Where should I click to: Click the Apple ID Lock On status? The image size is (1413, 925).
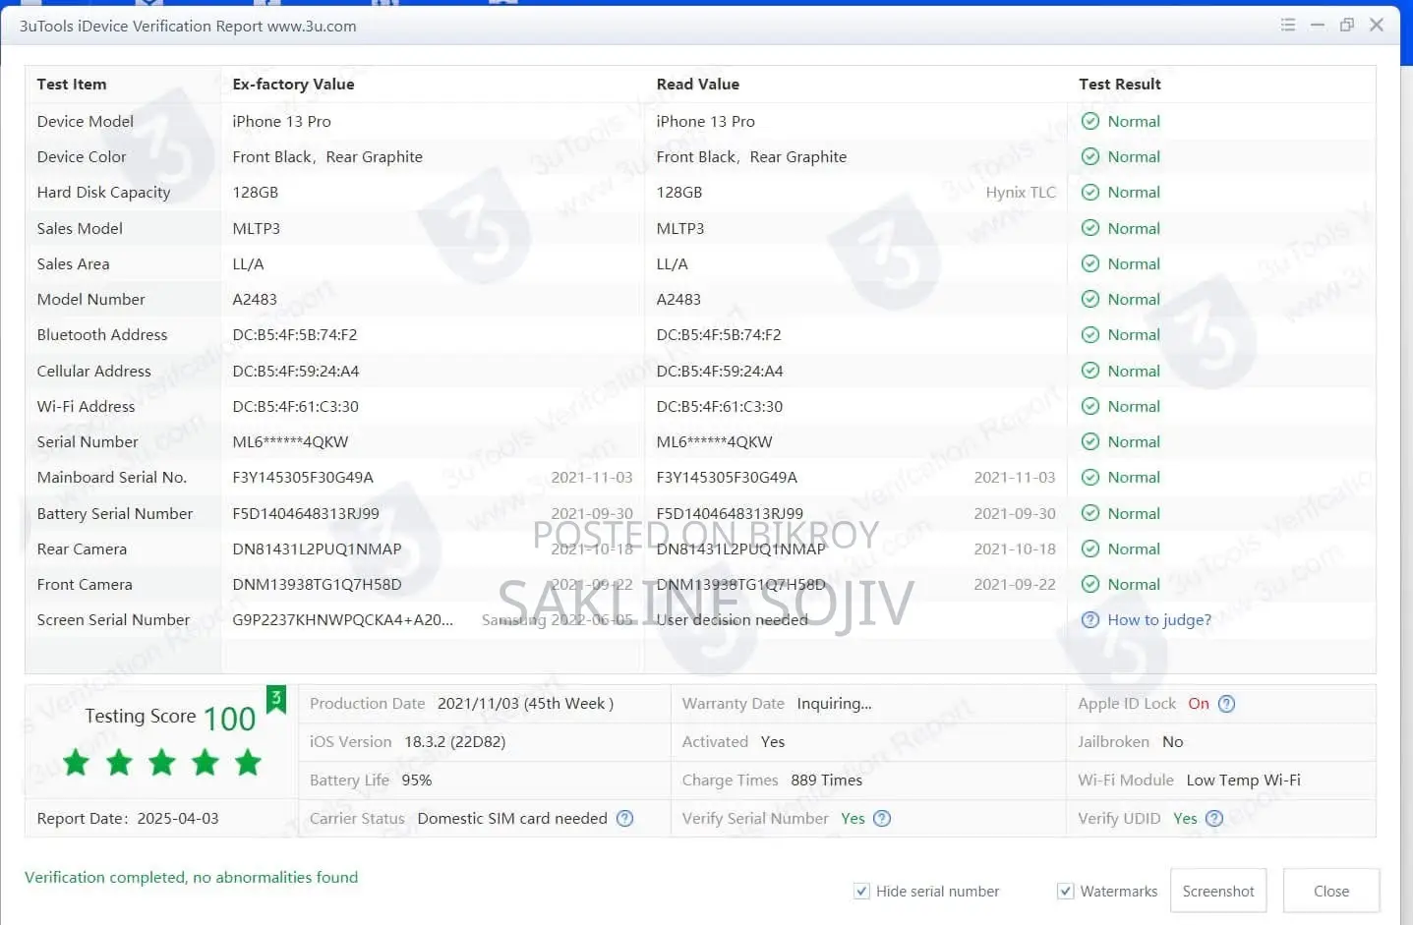pyautogui.click(x=1199, y=704)
